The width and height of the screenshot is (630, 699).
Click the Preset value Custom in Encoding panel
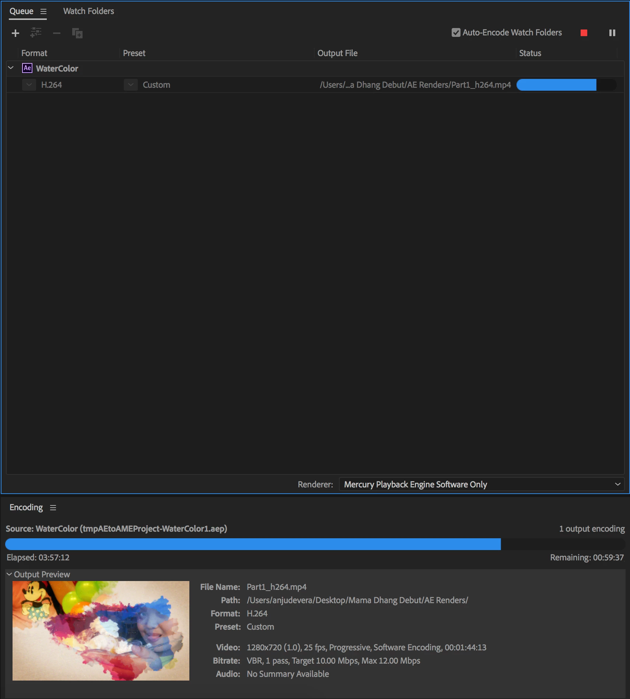(260, 627)
